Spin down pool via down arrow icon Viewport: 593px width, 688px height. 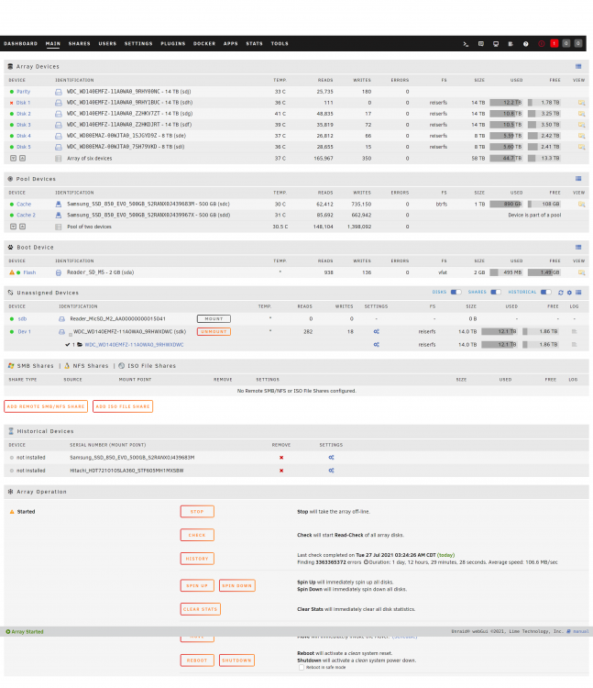(x=13, y=227)
